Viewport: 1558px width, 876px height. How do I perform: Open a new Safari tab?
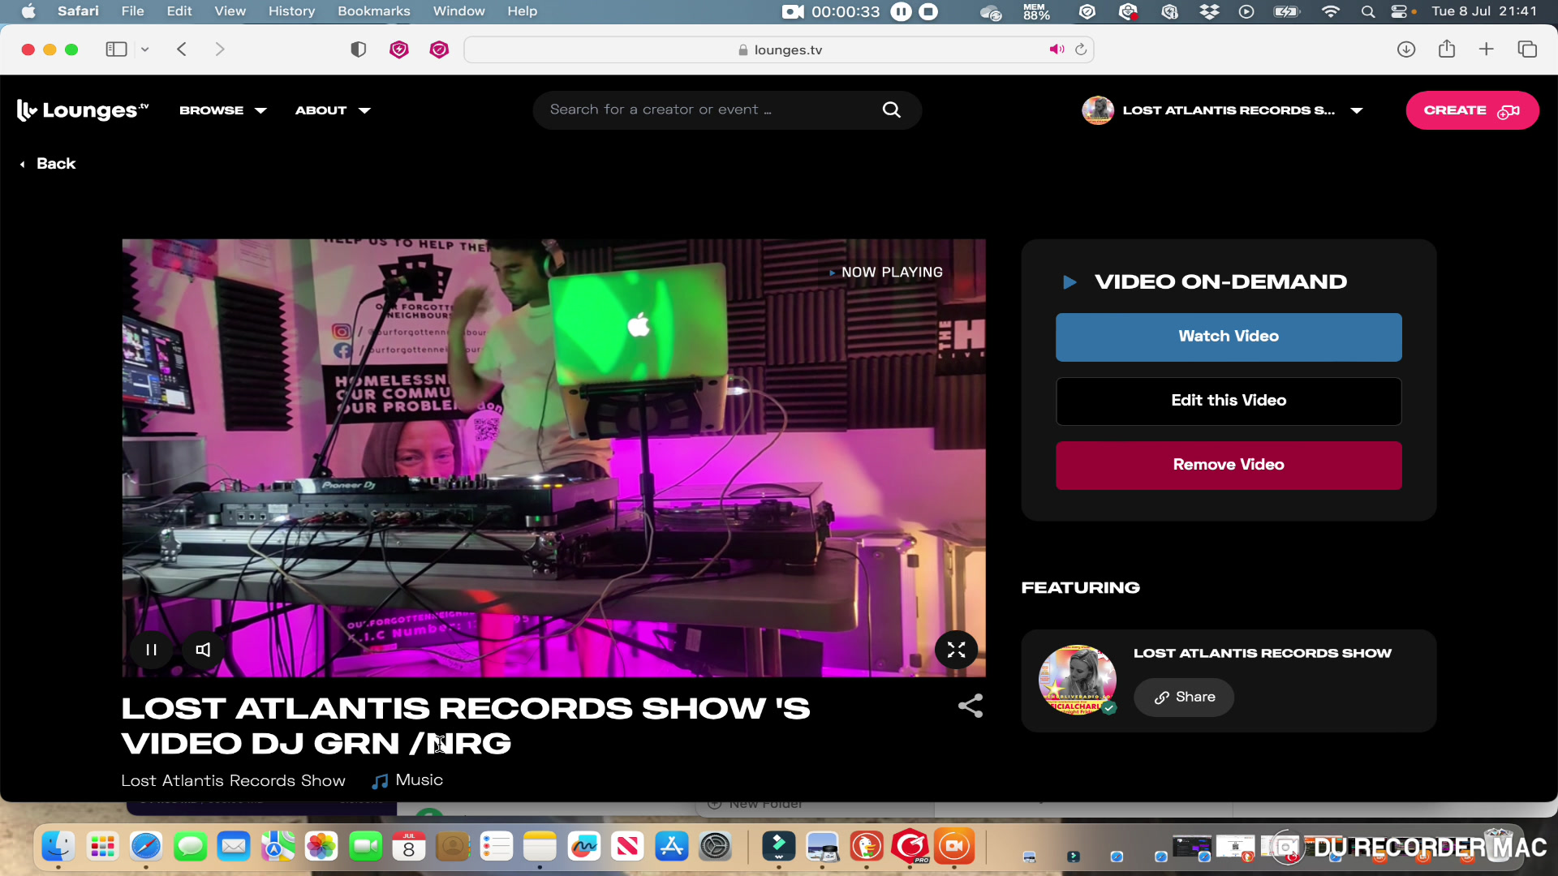pos(1486,49)
